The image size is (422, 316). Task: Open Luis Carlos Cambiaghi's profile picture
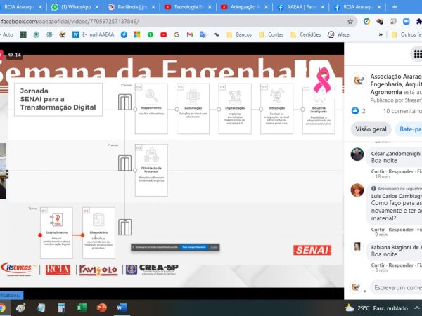coord(357,190)
